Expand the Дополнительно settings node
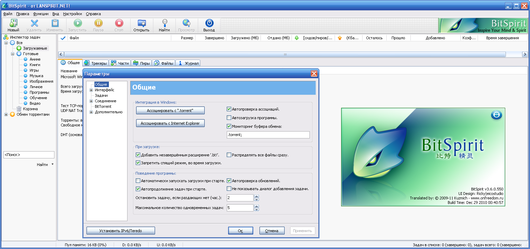The width and height of the screenshot is (530, 249). point(91,112)
